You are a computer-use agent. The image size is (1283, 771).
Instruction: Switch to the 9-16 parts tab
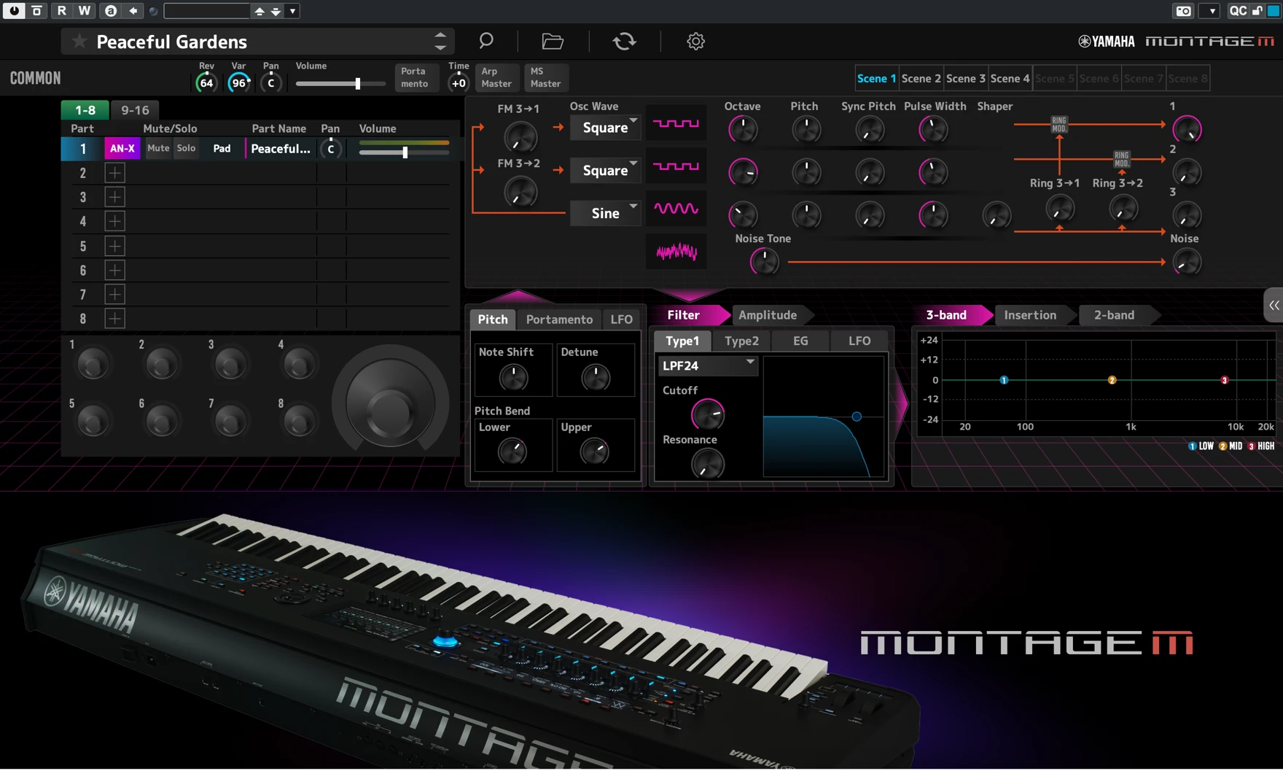tap(135, 110)
